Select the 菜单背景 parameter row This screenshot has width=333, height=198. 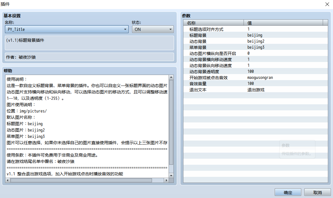[255, 47]
